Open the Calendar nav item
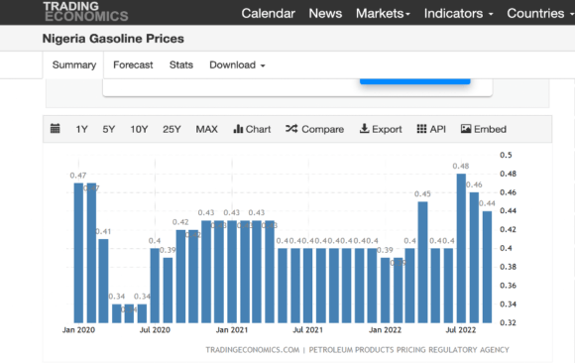Viewport: 575px width, 363px height. pyautogui.click(x=268, y=14)
